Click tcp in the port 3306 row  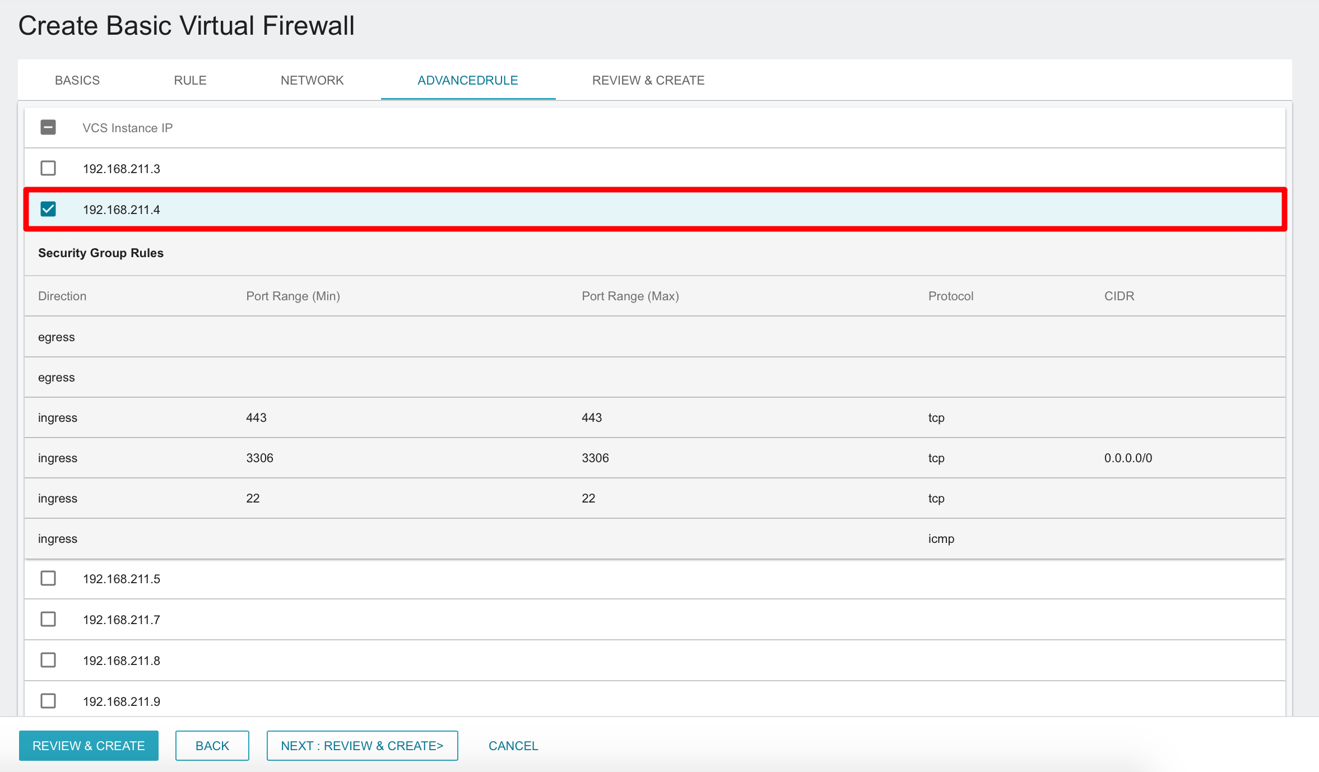click(x=936, y=458)
